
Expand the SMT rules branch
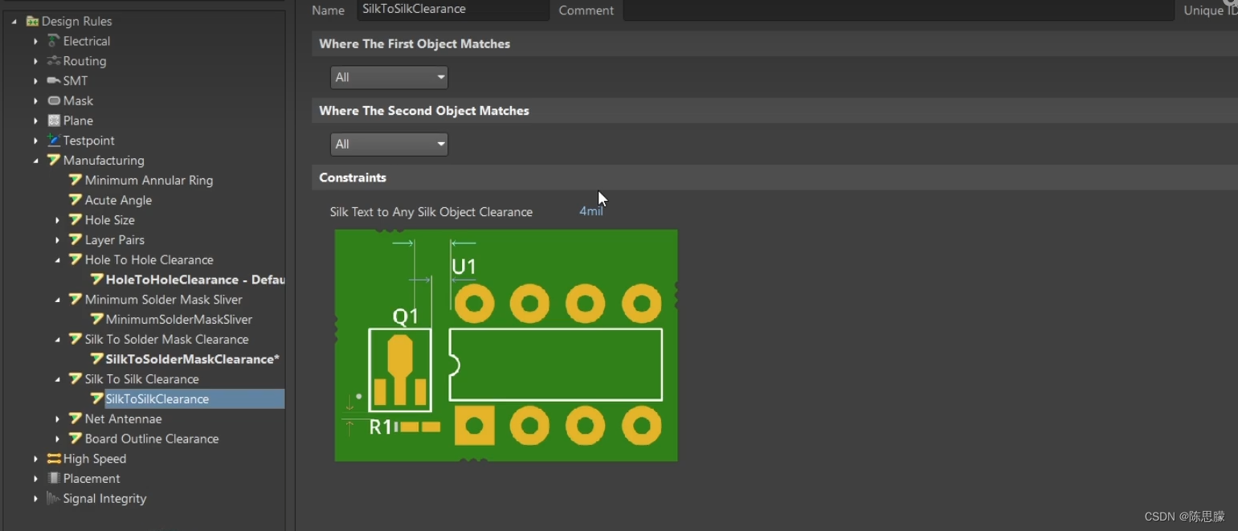click(x=35, y=80)
